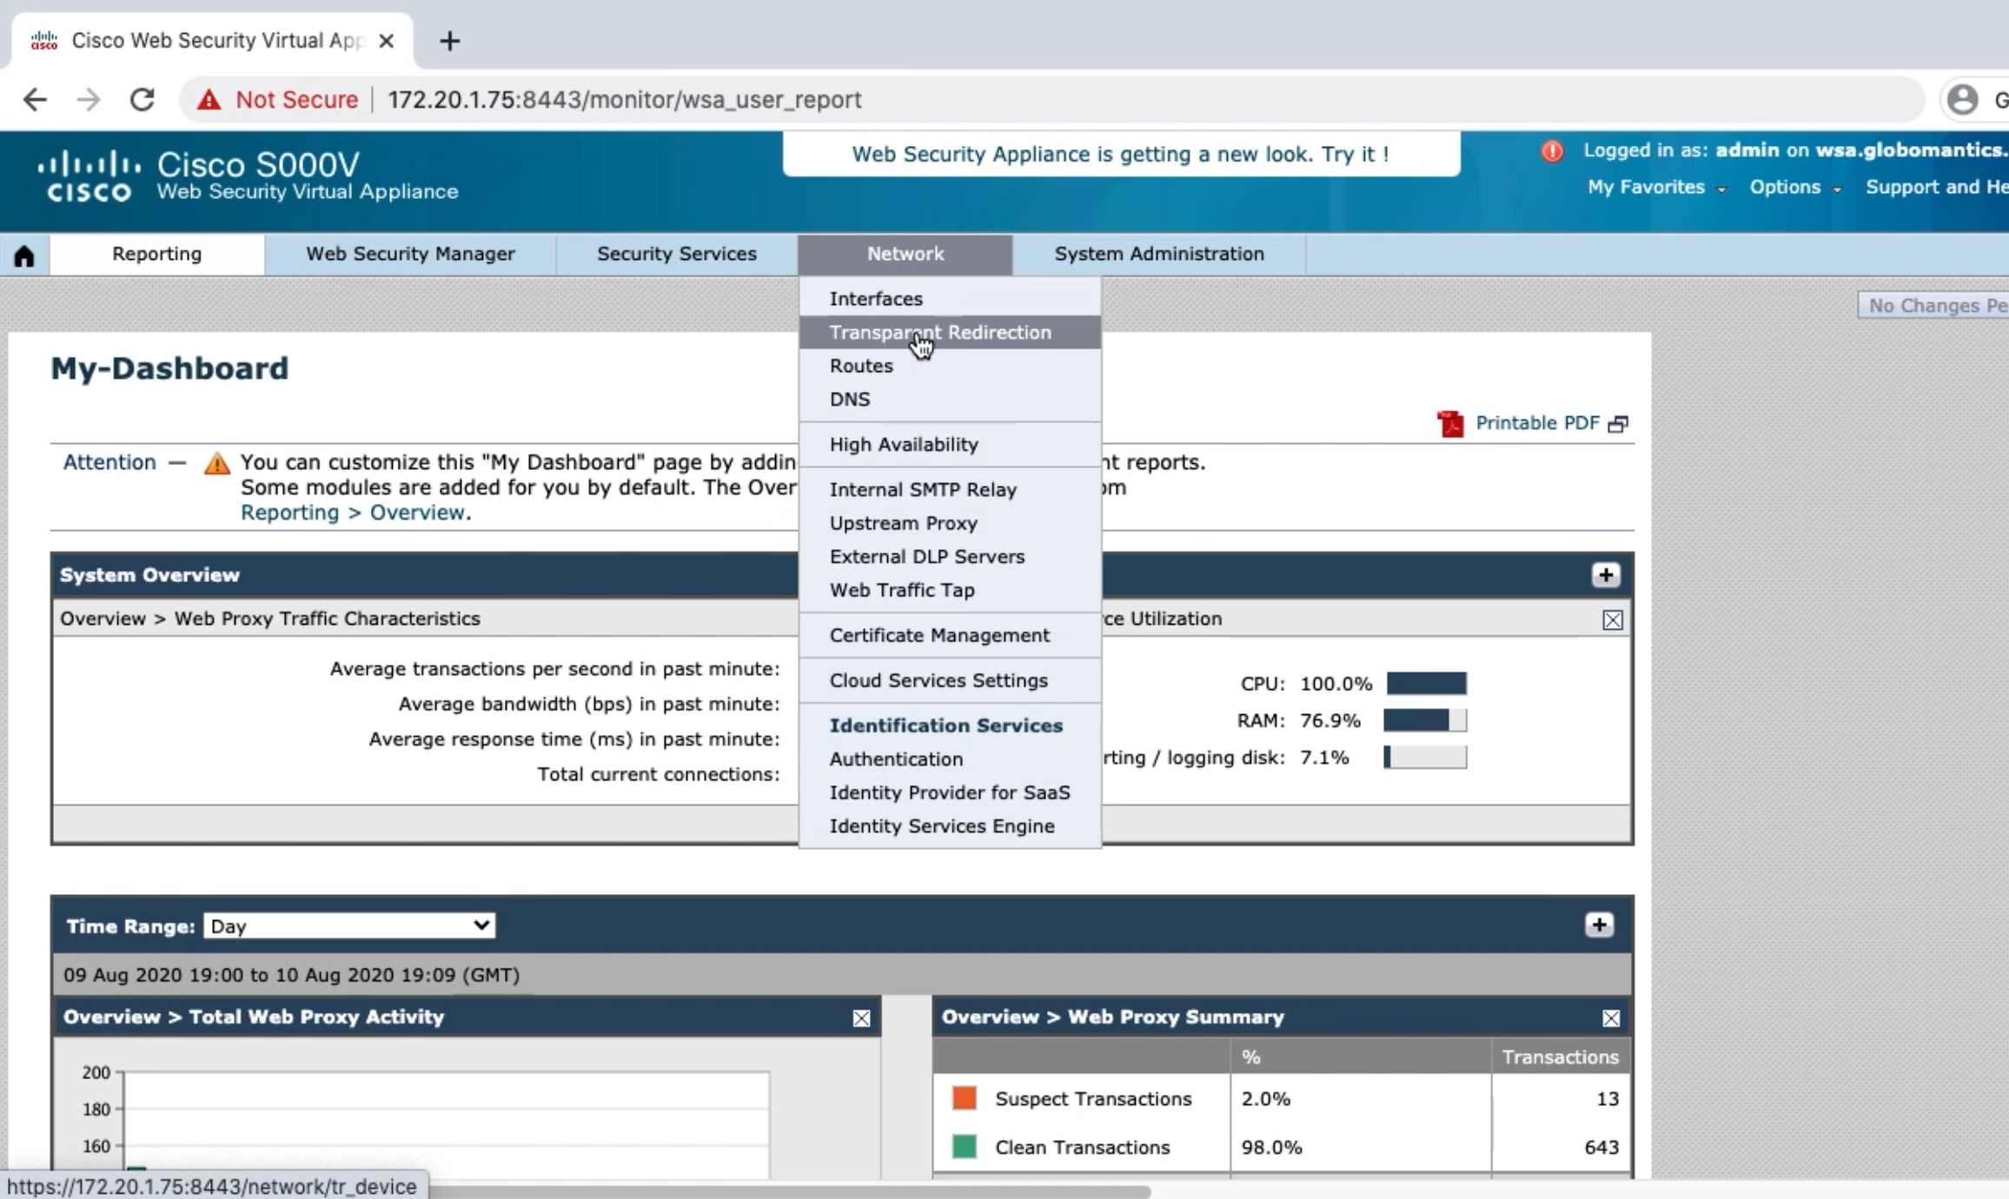
Task: Select Upstream Proxy menu item
Action: tap(950, 523)
